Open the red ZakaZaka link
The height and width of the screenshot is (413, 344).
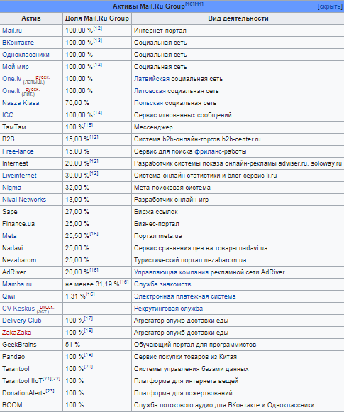16,333
